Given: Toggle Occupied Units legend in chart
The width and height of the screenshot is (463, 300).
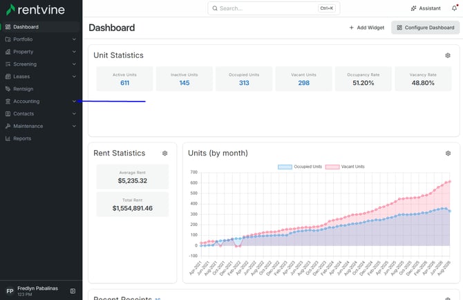Looking at the screenshot, I should click(x=300, y=167).
